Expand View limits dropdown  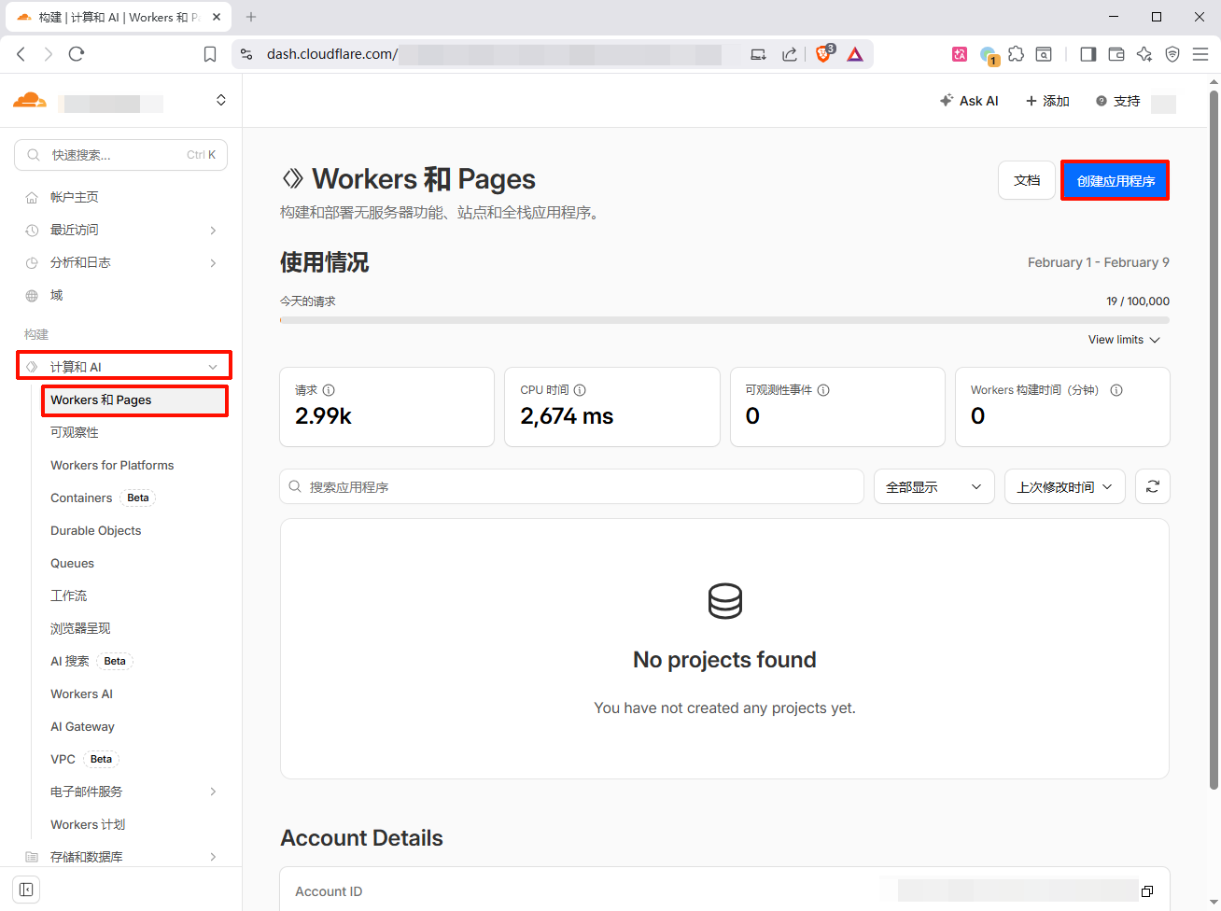click(1124, 340)
